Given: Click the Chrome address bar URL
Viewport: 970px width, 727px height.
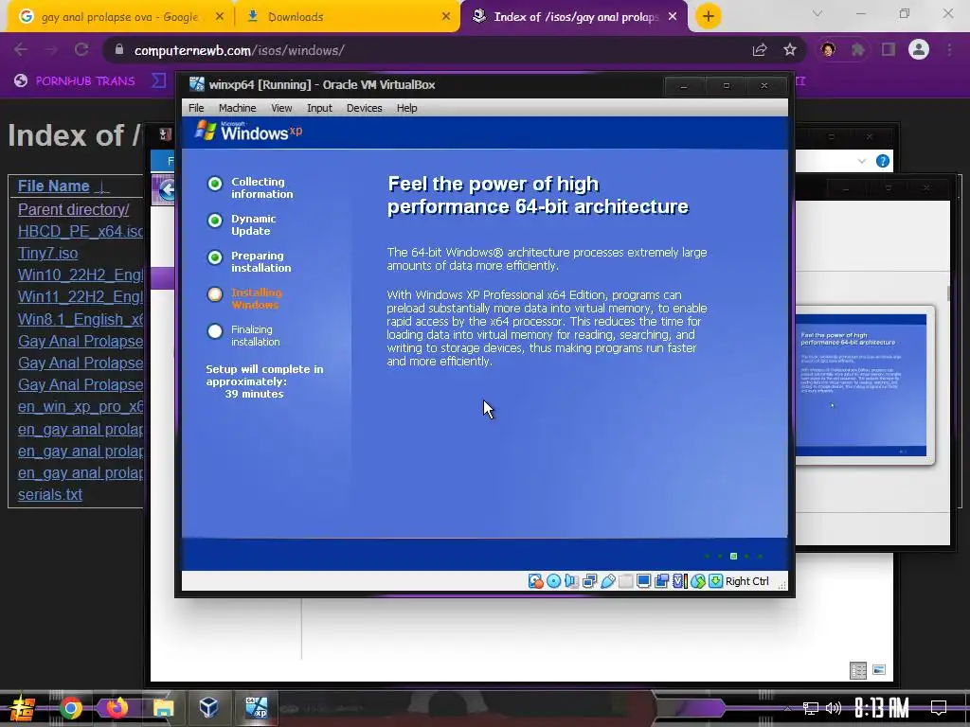Looking at the screenshot, I should click(239, 50).
